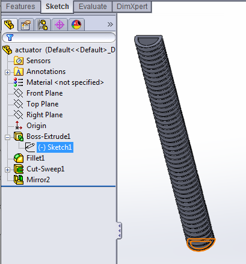Select the Annotations label
This screenshot has height=264, width=246.
point(46,72)
